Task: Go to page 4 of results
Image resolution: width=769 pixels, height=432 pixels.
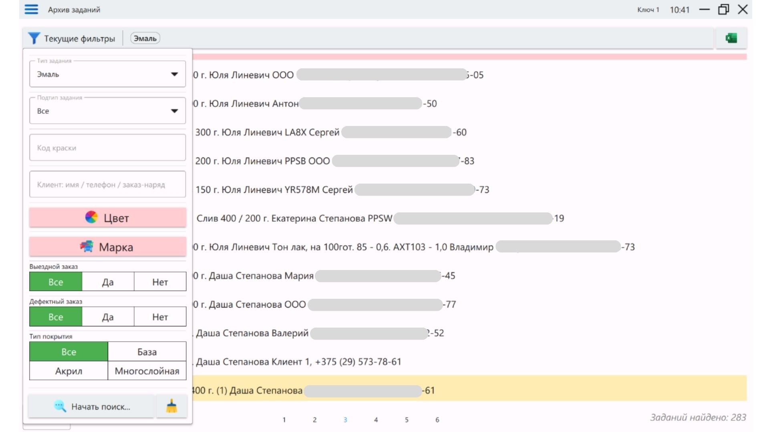Action: tap(376, 420)
